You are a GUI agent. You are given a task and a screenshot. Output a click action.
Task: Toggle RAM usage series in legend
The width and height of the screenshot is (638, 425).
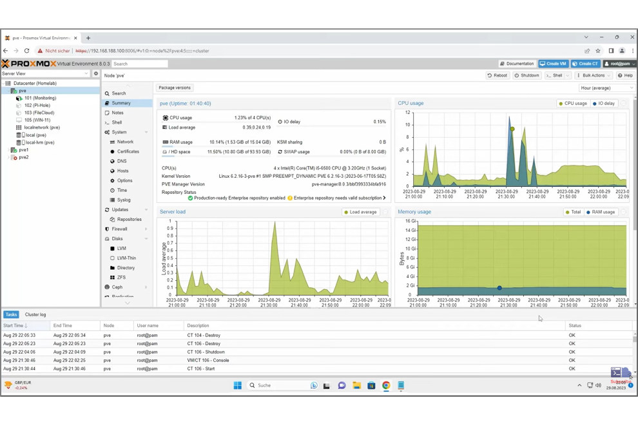(601, 212)
